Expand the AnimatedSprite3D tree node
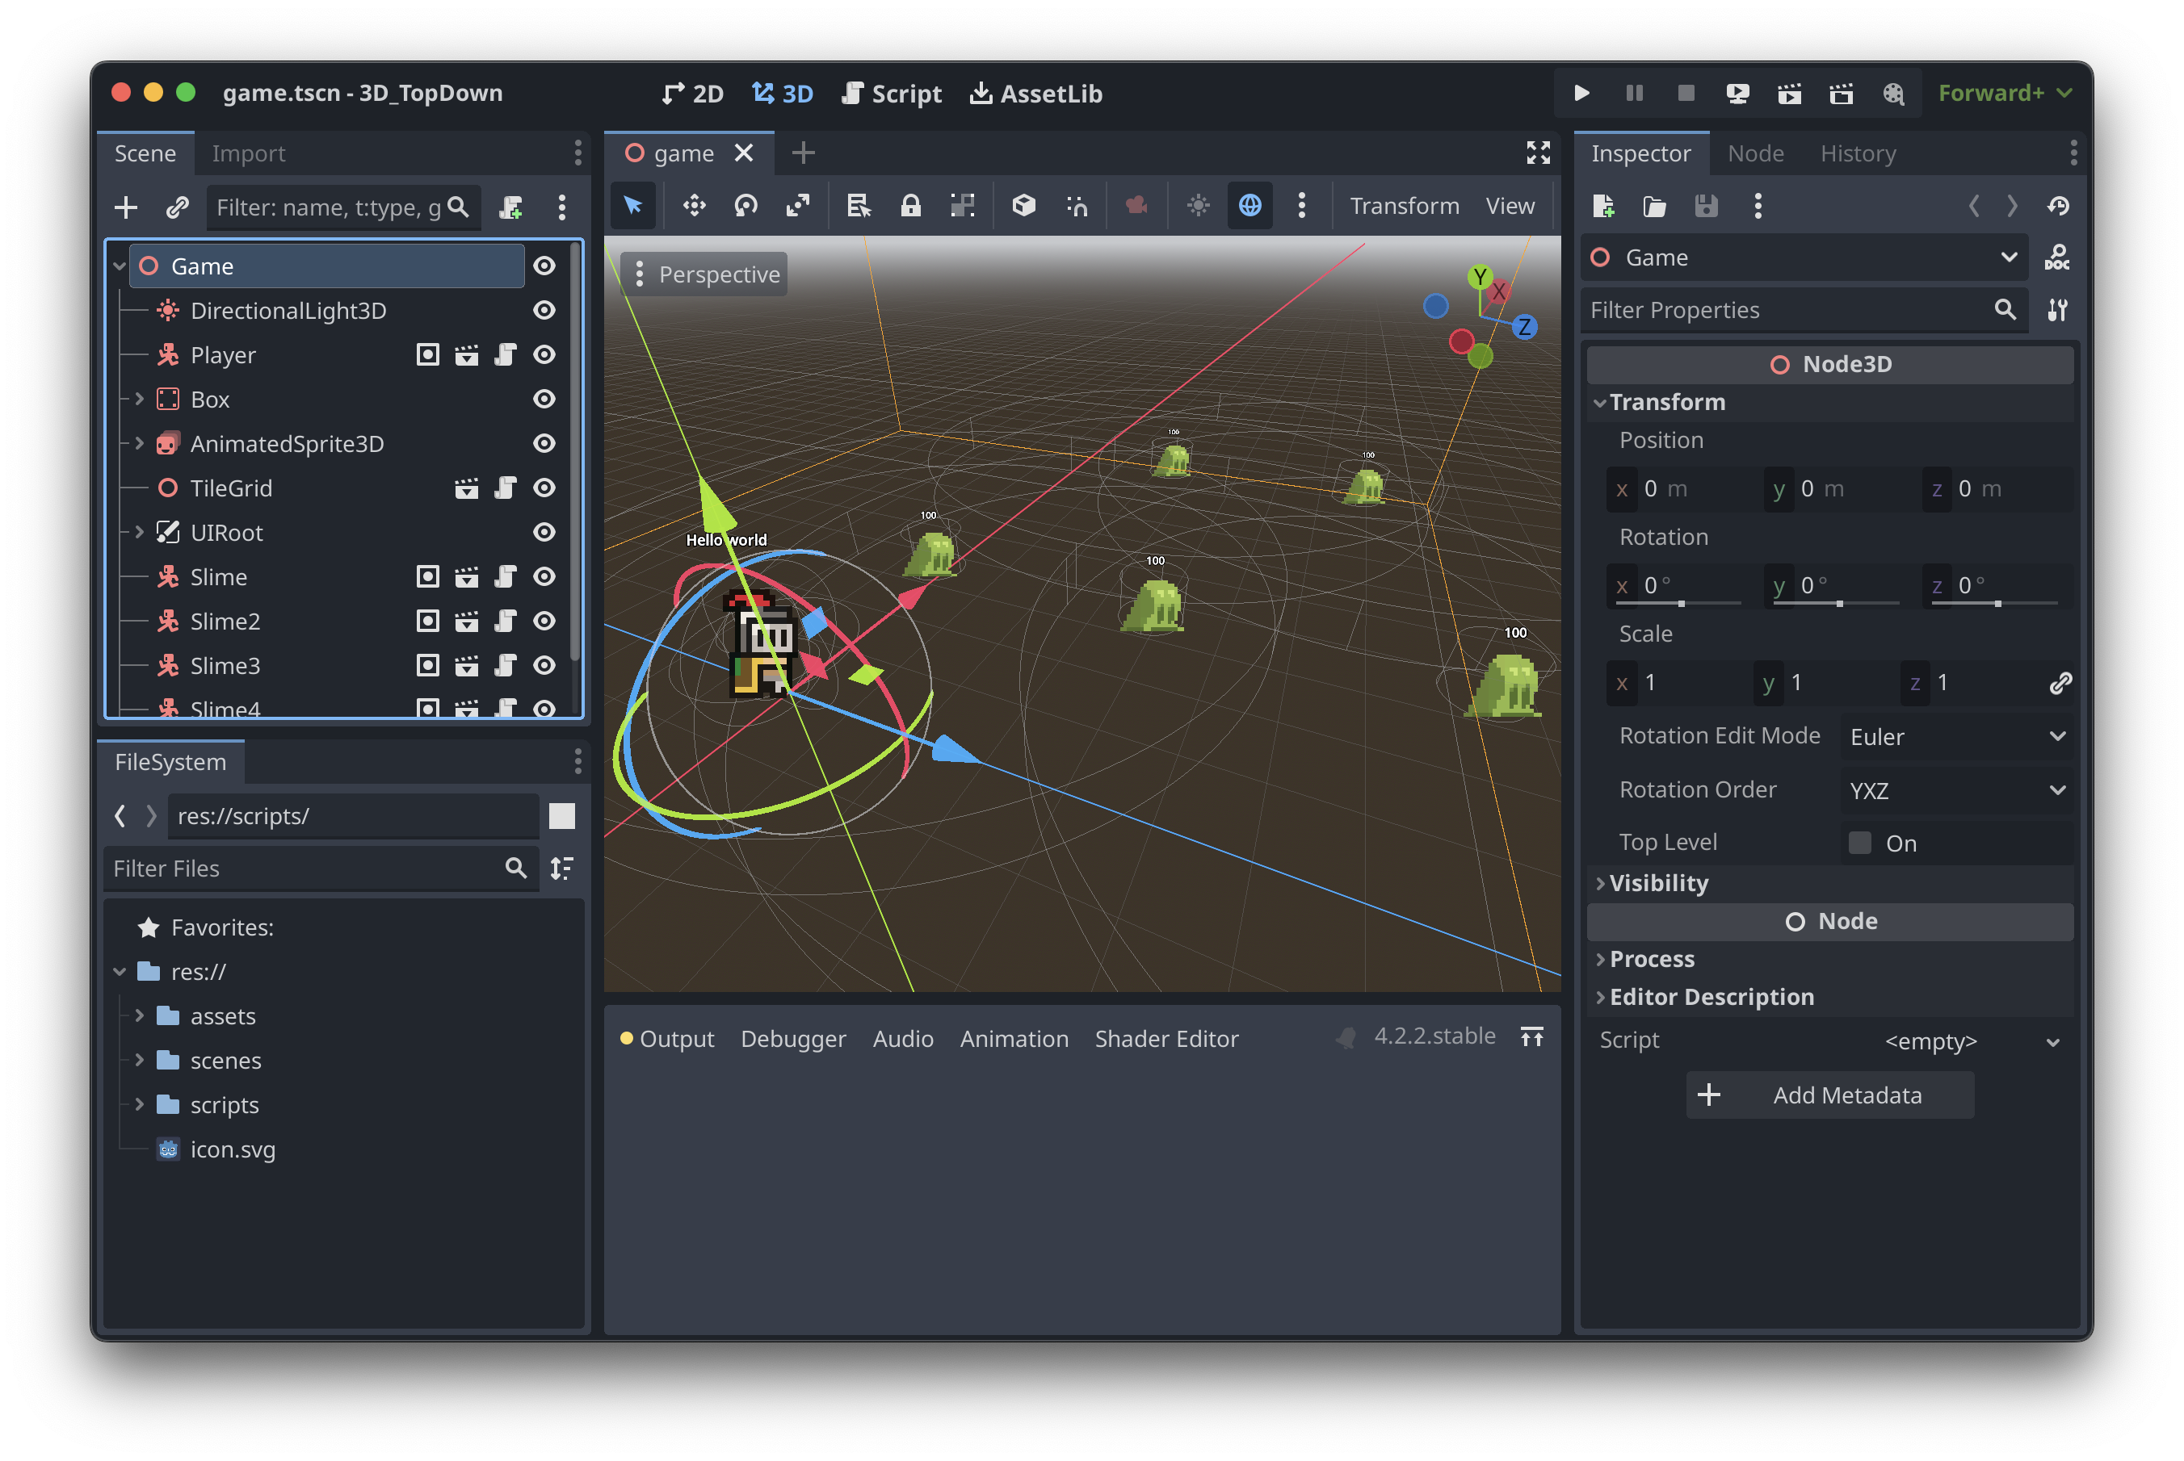This screenshot has width=2184, height=1461. click(x=140, y=443)
